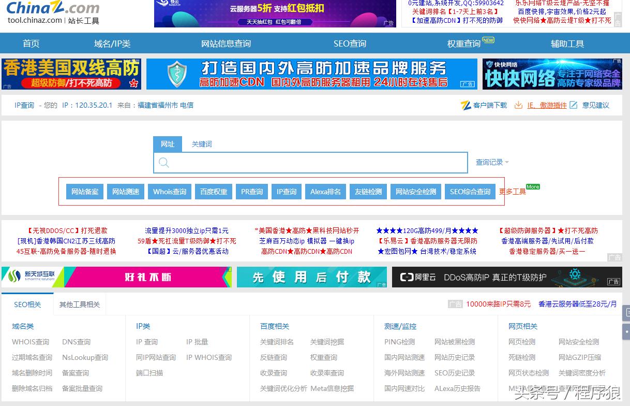Open 客户端下载 via its Z icon
The width and height of the screenshot is (630, 406).
tap(467, 105)
